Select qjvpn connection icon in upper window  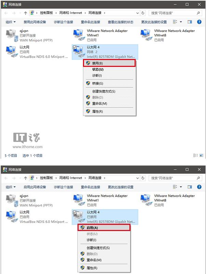tap(12, 35)
